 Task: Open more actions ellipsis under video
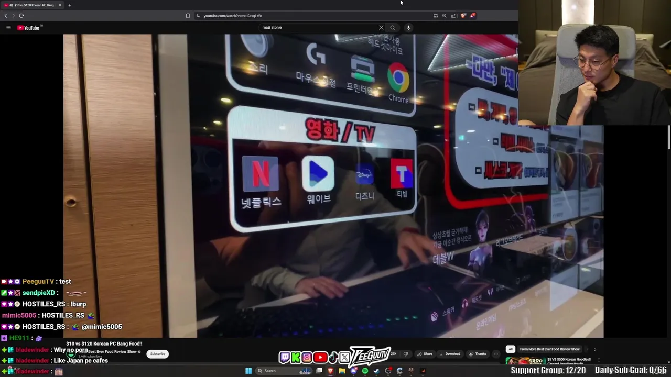pos(496,354)
